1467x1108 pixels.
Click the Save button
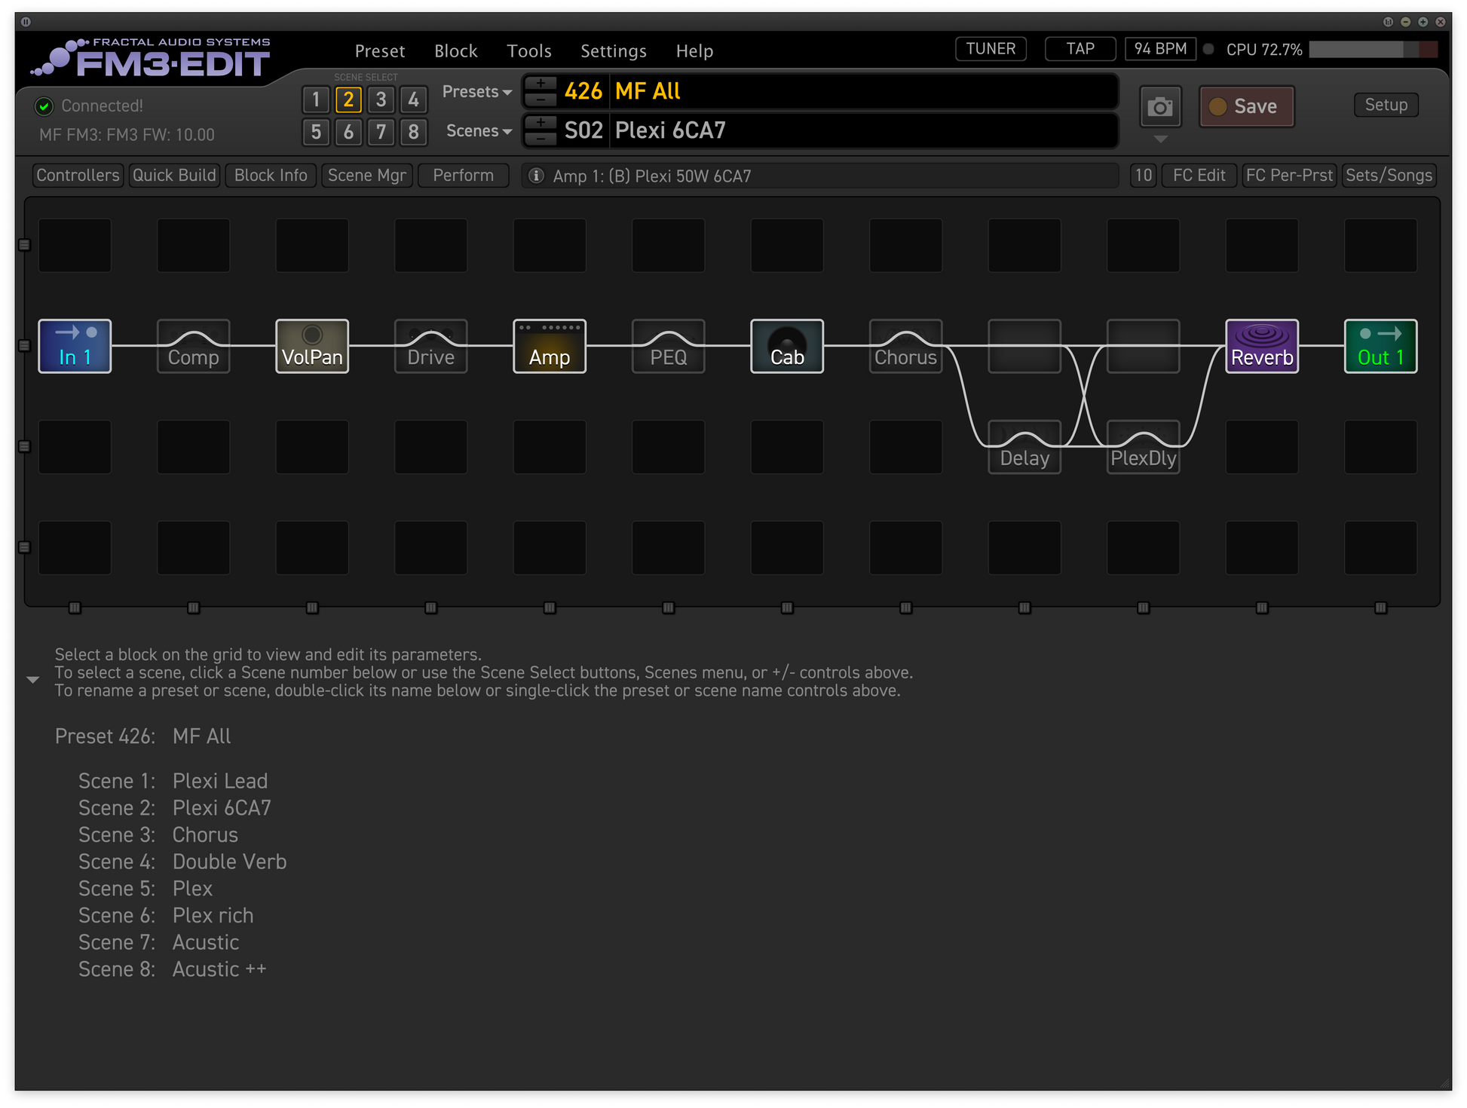coord(1246,106)
